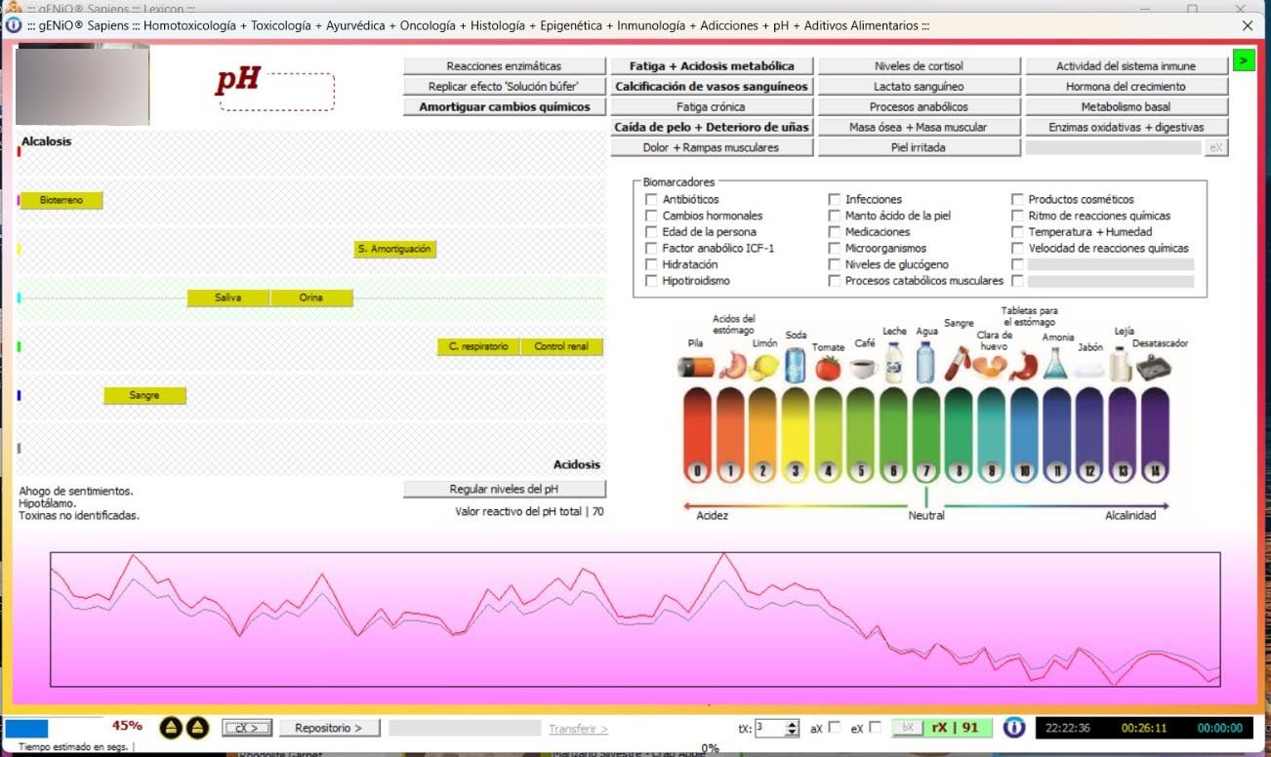Check the Infecciones biomarker
1271x757 pixels.
pos(835,200)
